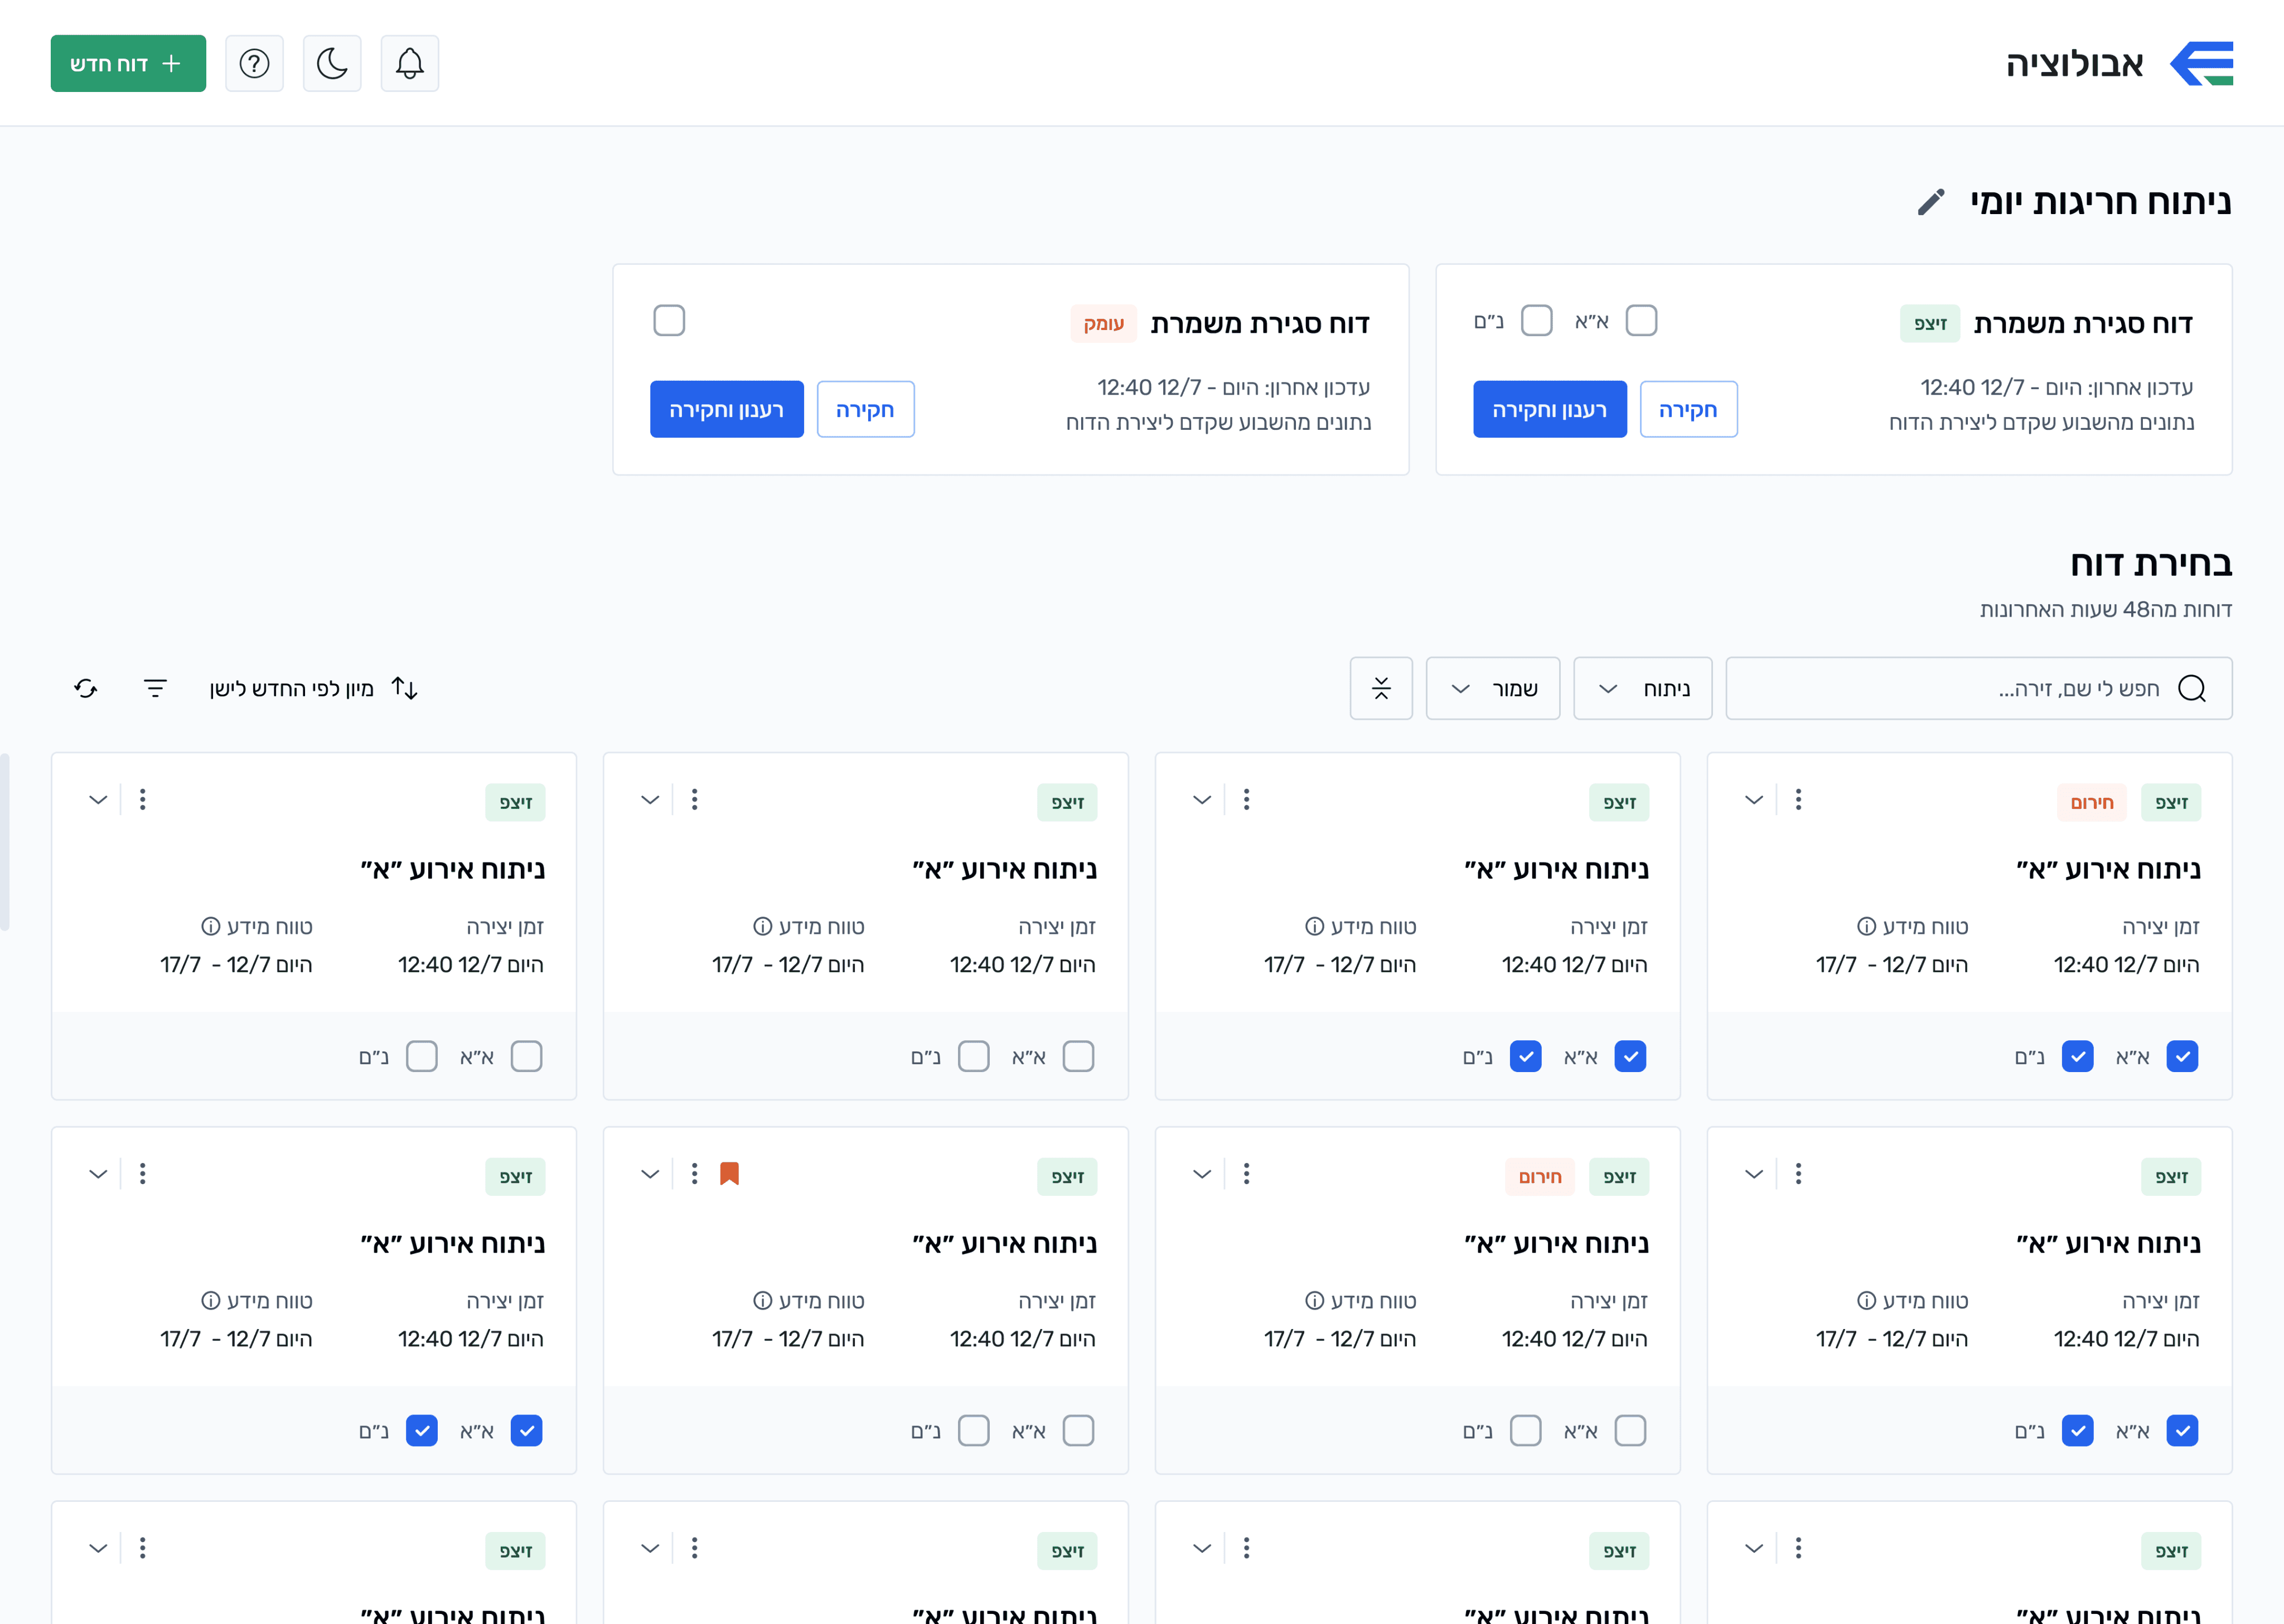Open help via question mark icon
The image size is (2284, 1624).
click(x=254, y=64)
